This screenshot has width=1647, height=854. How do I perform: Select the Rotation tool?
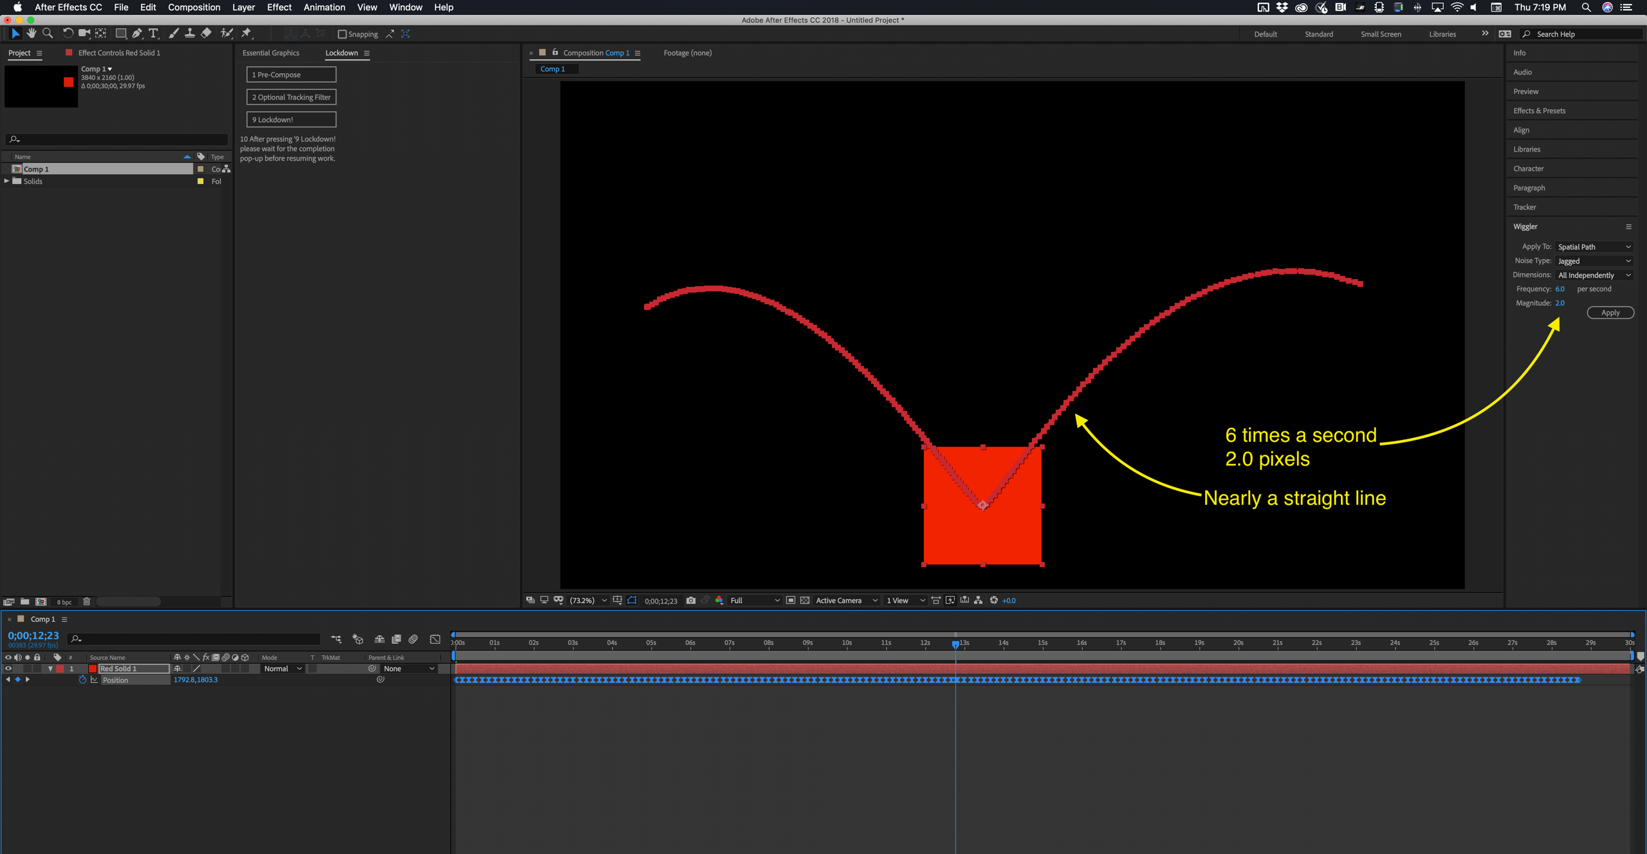pyautogui.click(x=67, y=33)
